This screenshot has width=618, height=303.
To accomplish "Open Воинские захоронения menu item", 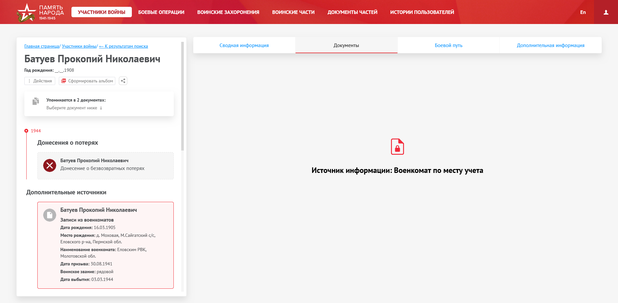I will pos(228,12).
